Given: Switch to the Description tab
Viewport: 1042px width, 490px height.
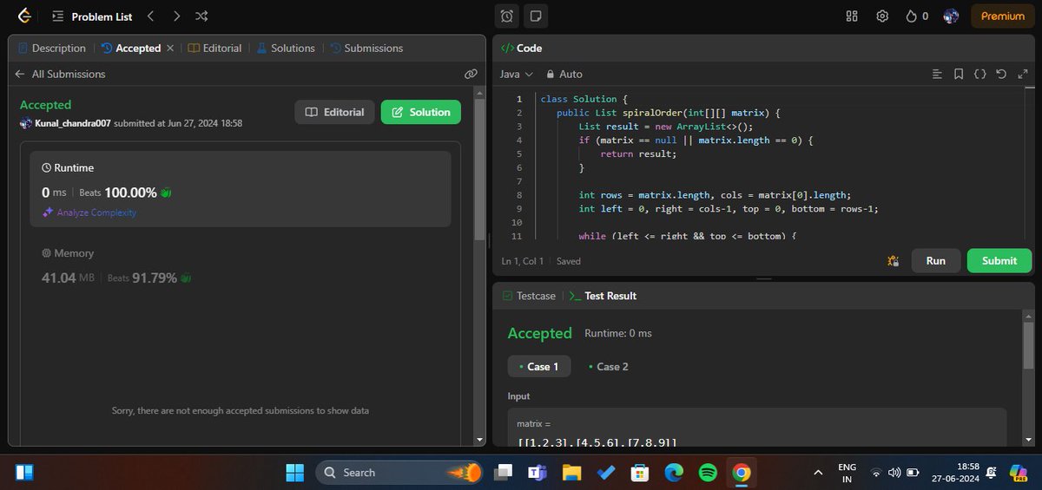Looking at the screenshot, I should tap(51, 49).
